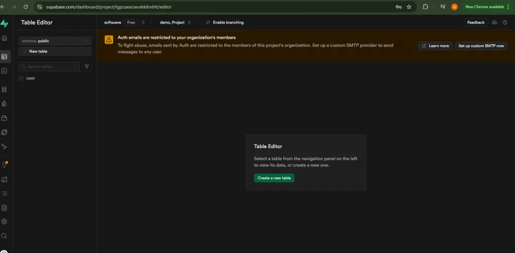The height and width of the screenshot is (253, 515).
Task: Expand the schema public dropdown
Action: coord(55,41)
